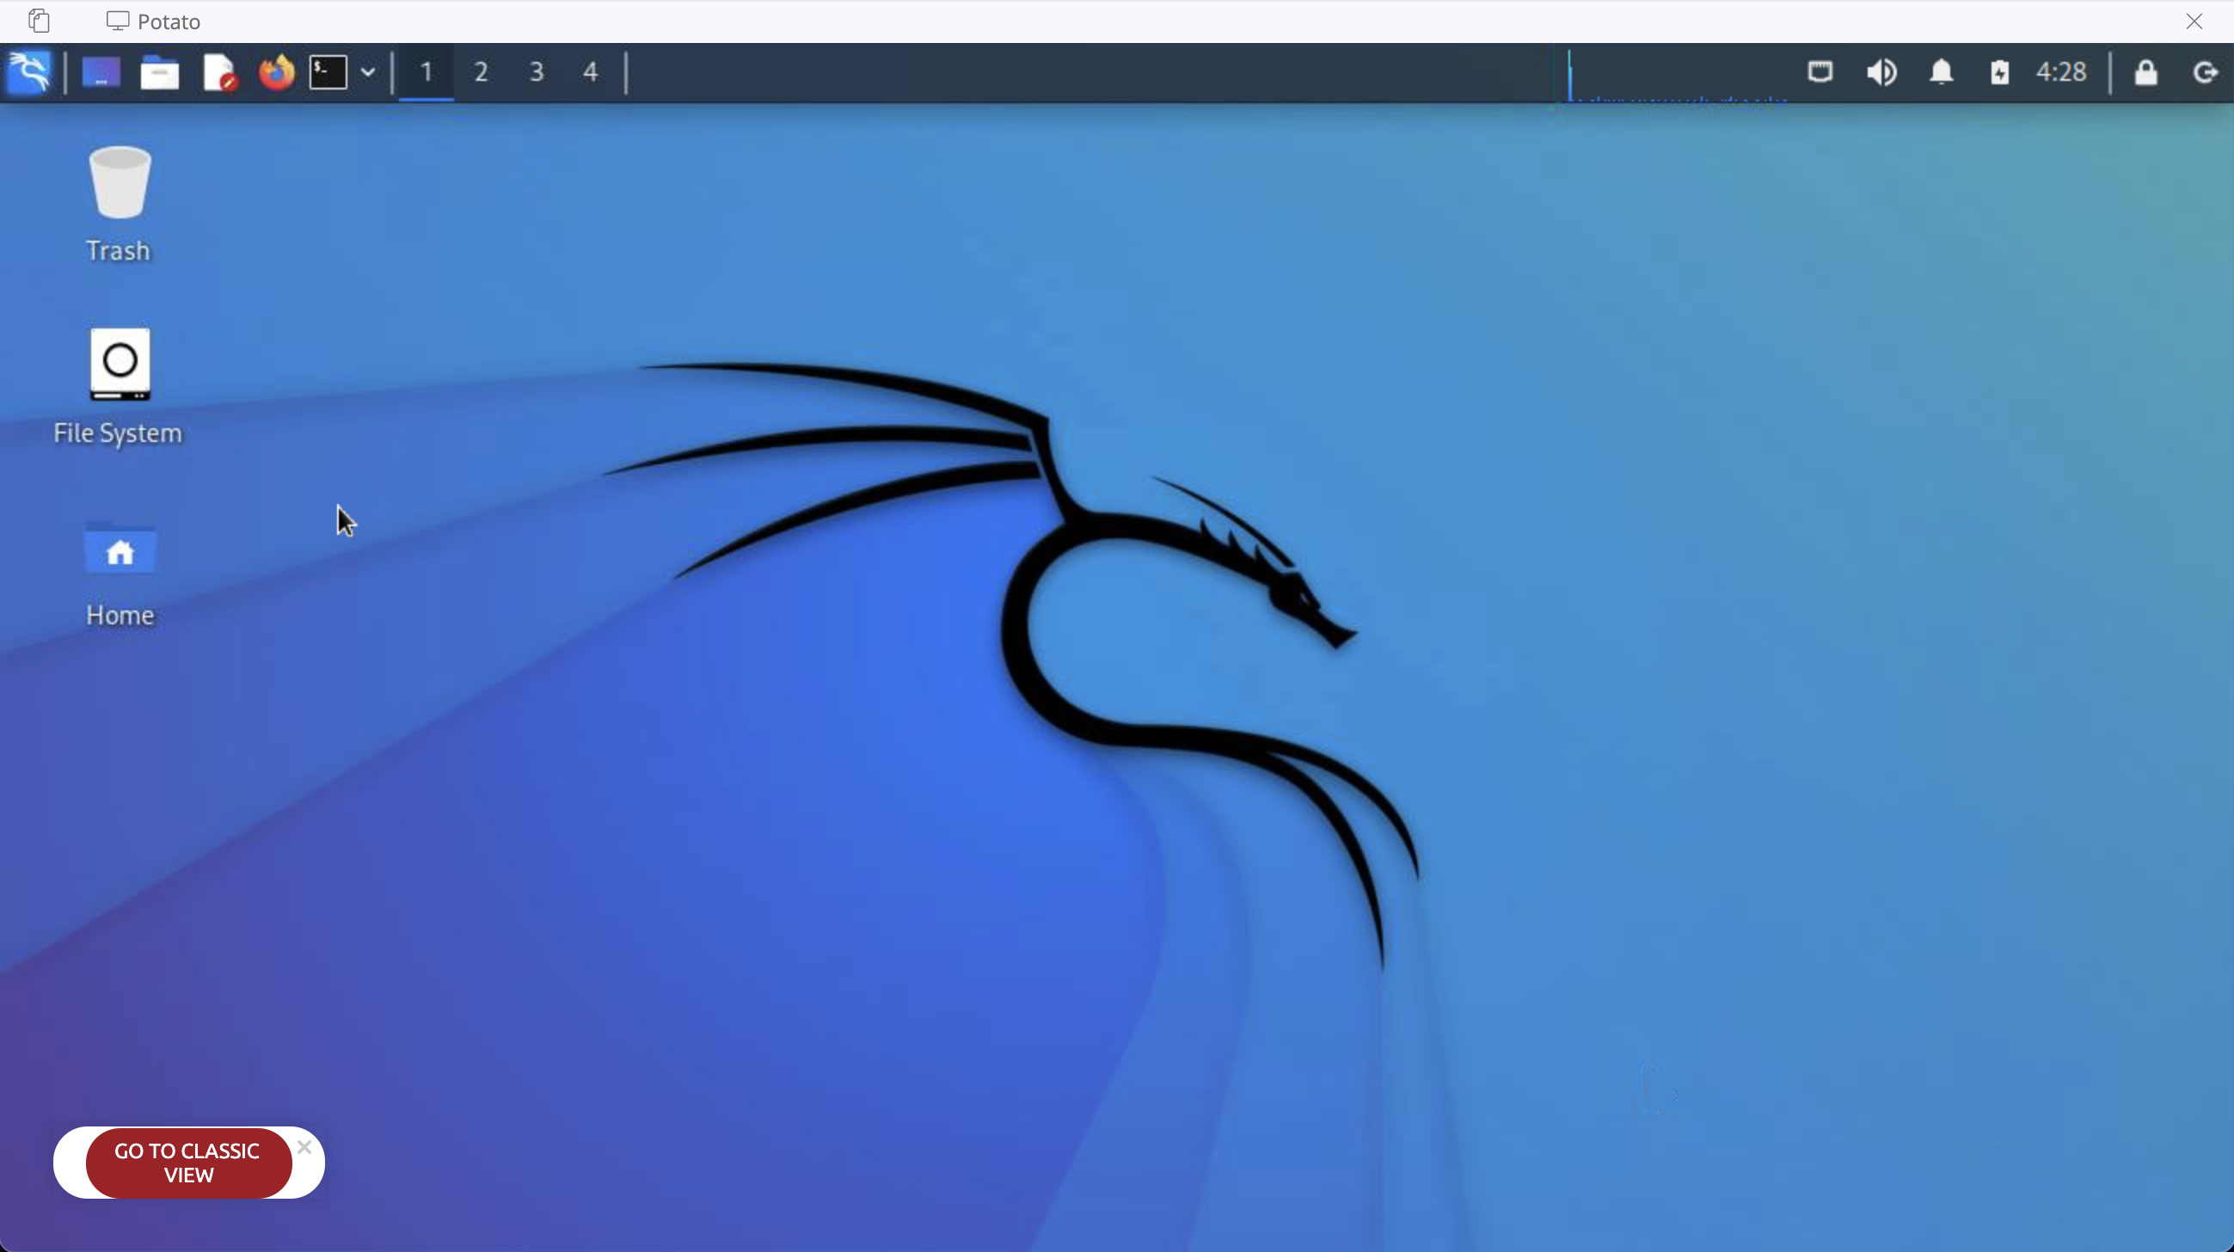Open the terminal emulator icon
The width and height of the screenshot is (2234, 1252).
328,72
